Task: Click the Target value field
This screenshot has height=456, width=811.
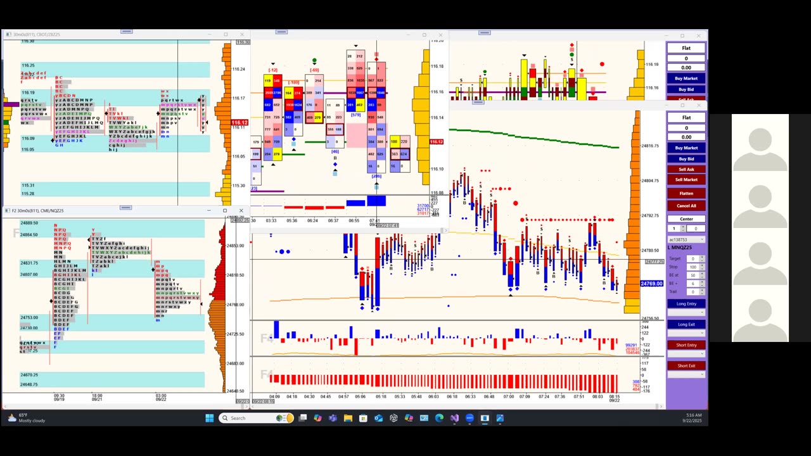Action: 693,258
